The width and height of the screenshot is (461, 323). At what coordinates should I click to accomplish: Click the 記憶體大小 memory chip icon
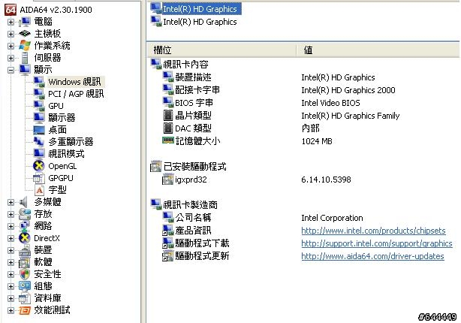click(x=168, y=140)
